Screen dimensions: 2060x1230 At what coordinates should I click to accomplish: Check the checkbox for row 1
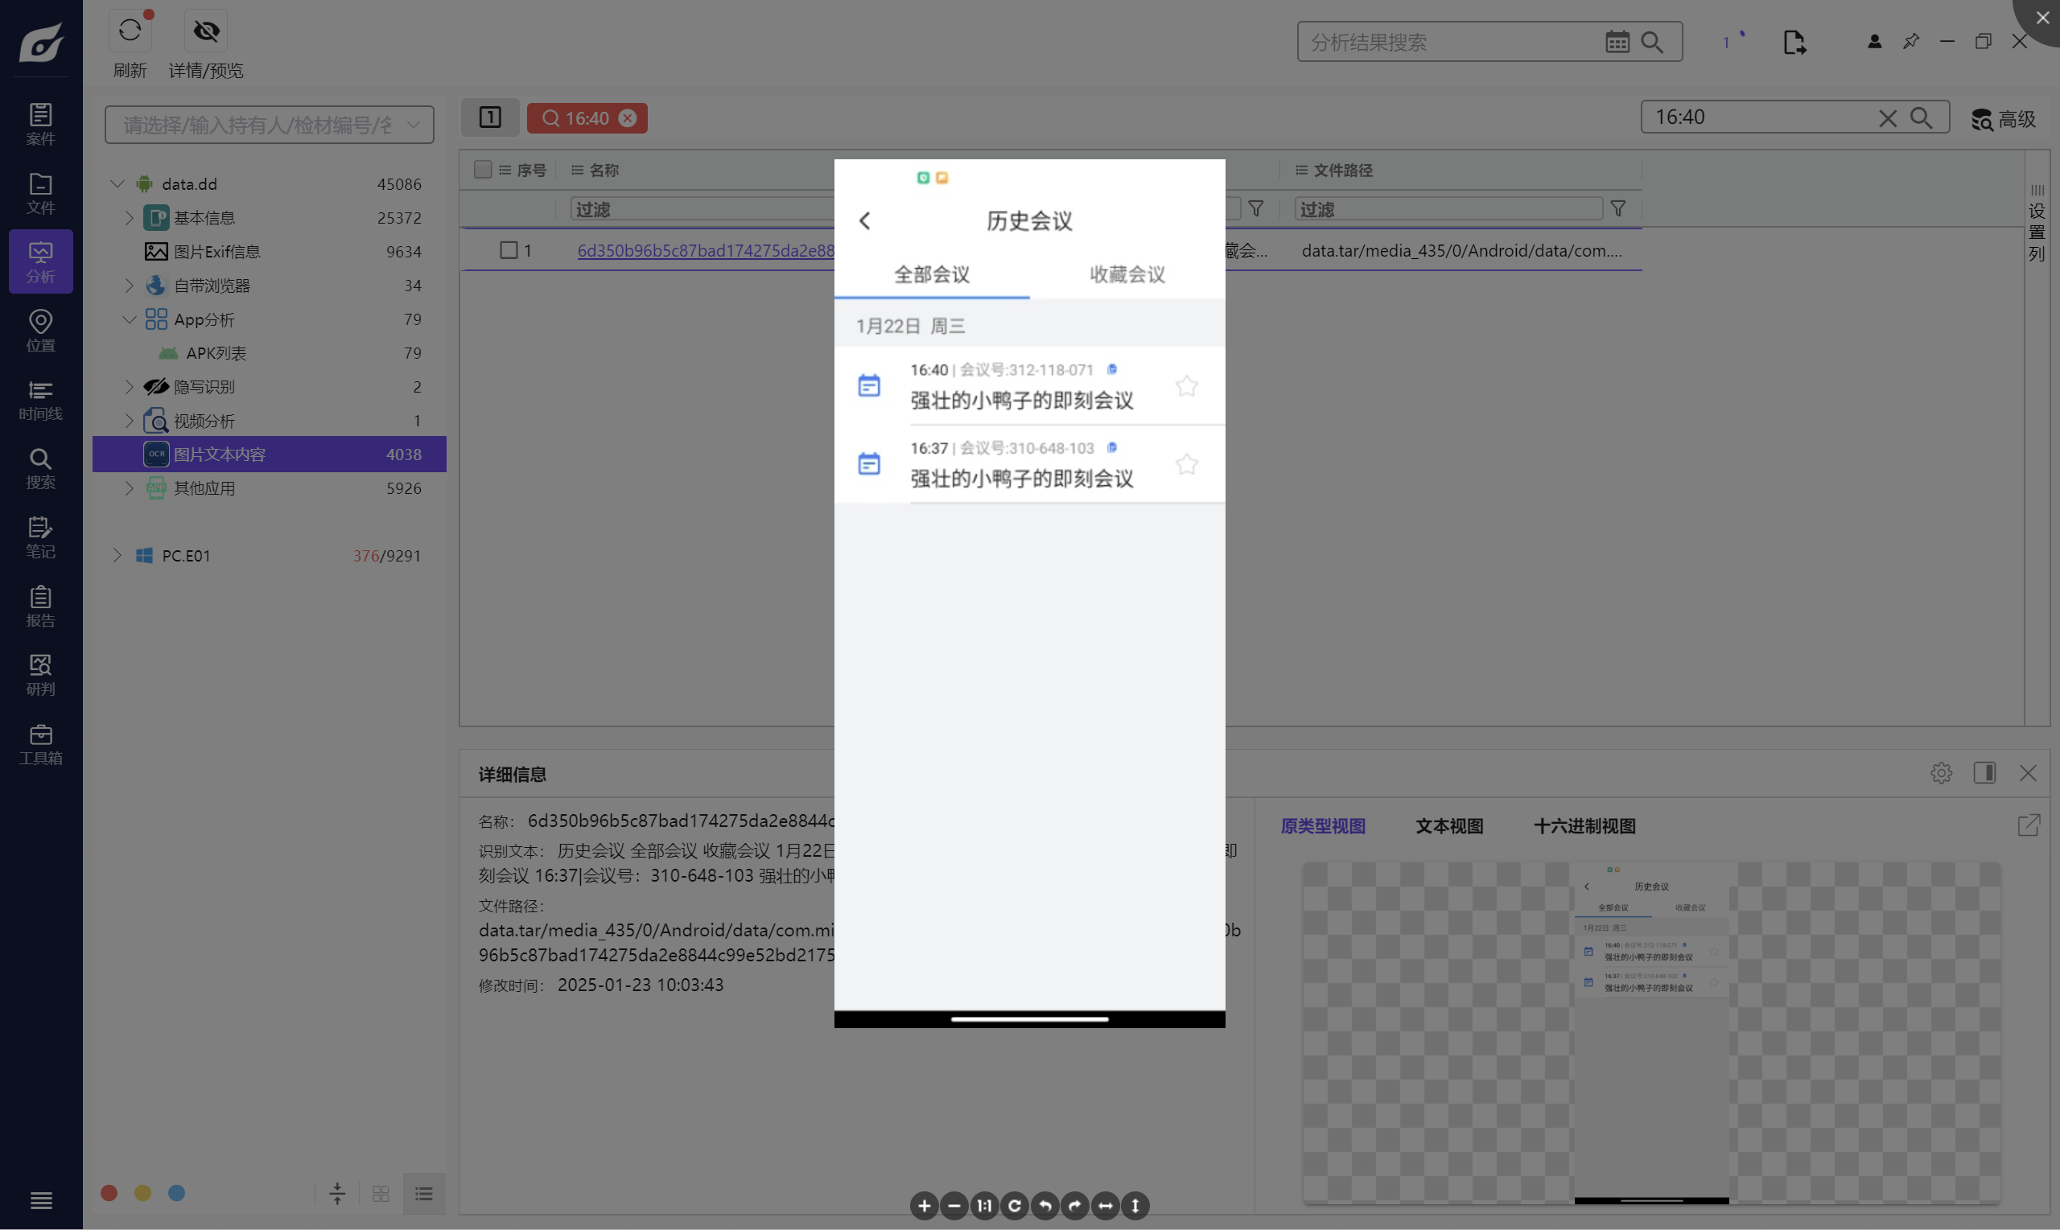tap(509, 250)
